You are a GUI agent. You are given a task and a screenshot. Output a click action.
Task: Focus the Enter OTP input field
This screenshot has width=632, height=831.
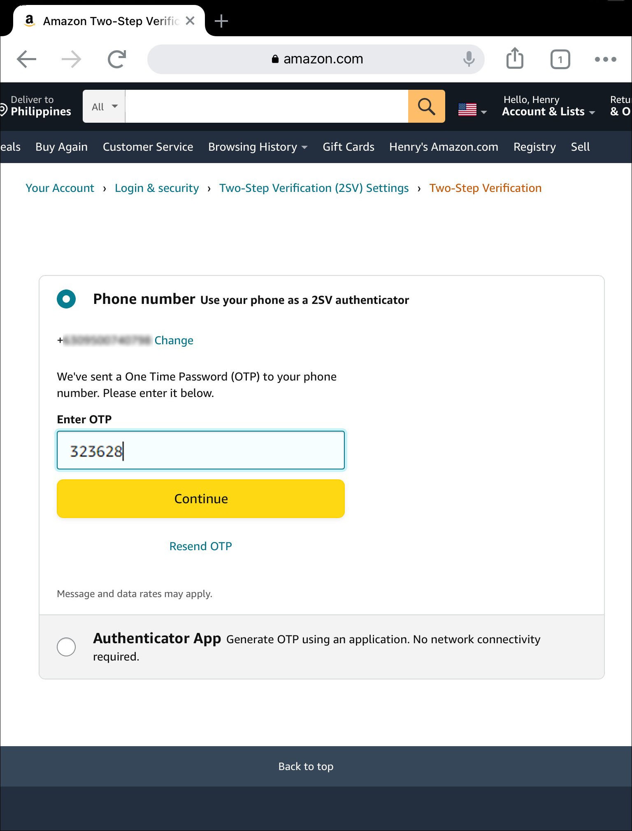coord(201,450)
